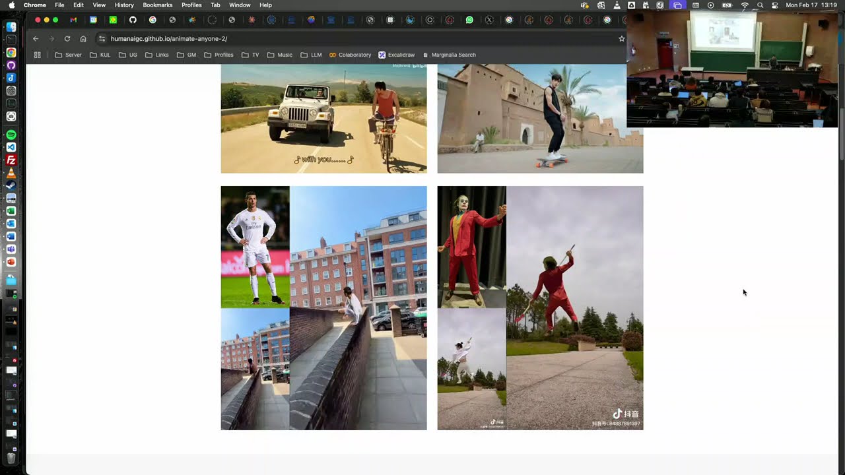Play the jeep and cyclist video
The image size is (845, 475).
point(323,119)
